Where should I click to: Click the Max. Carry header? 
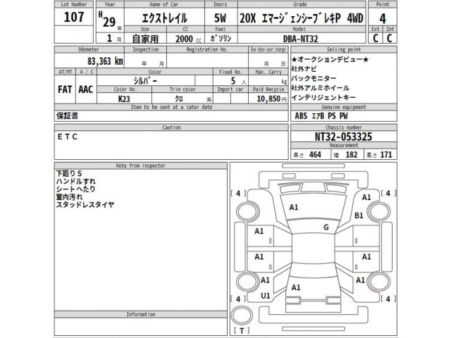pyautogui.click(x=268, y=72)
